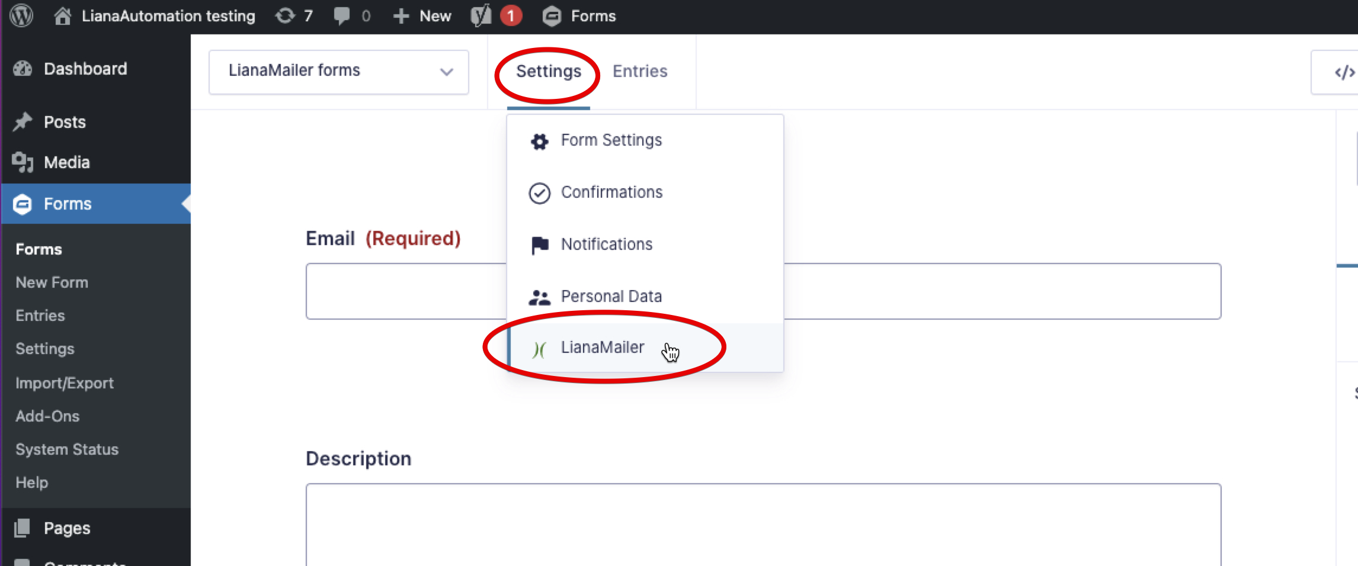Select Form Settings menu item
The height and width of the screenshot is (566, 1358).
coord(645,140)
